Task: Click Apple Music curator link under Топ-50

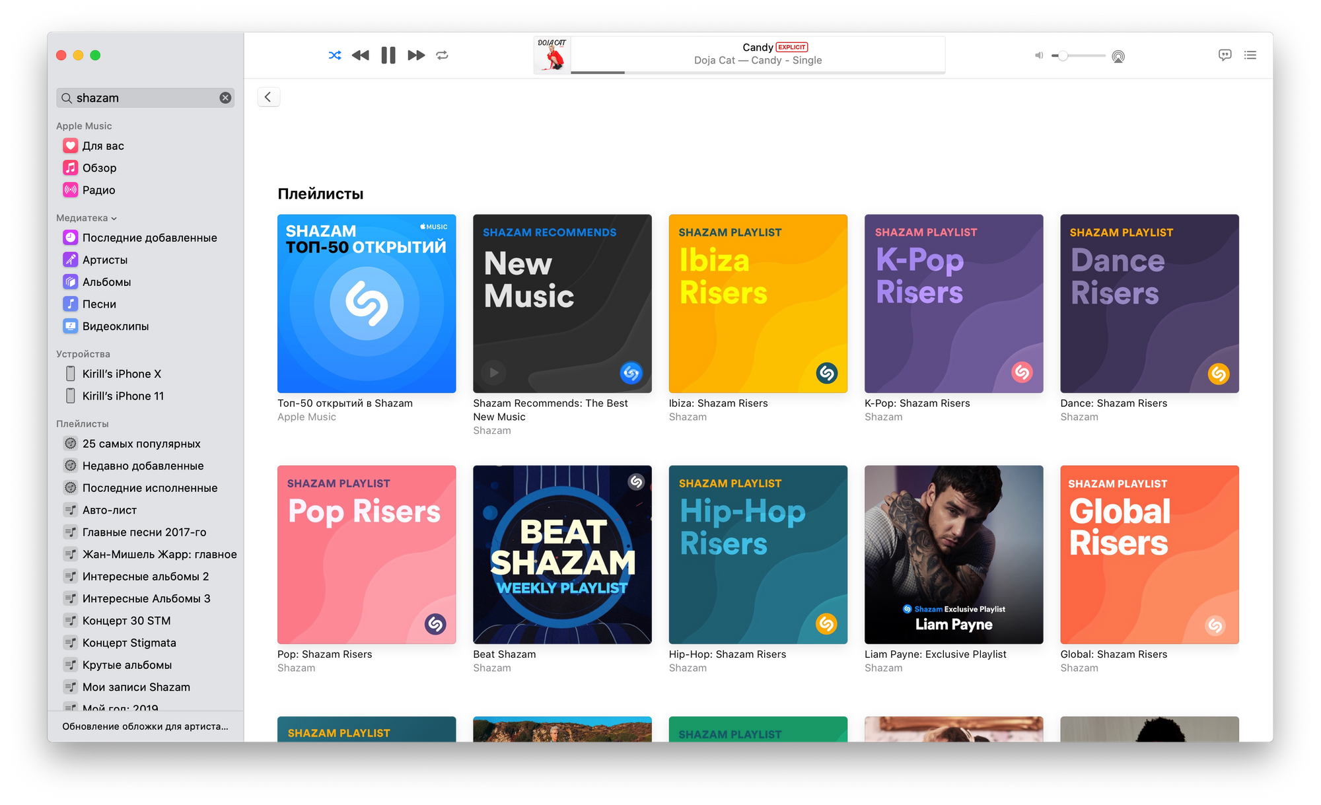Action: coord(306,417)
